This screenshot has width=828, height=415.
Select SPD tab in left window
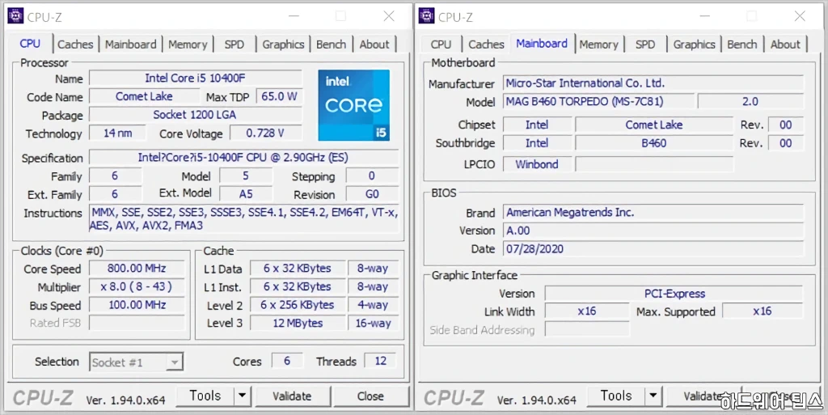click(234, 44)
